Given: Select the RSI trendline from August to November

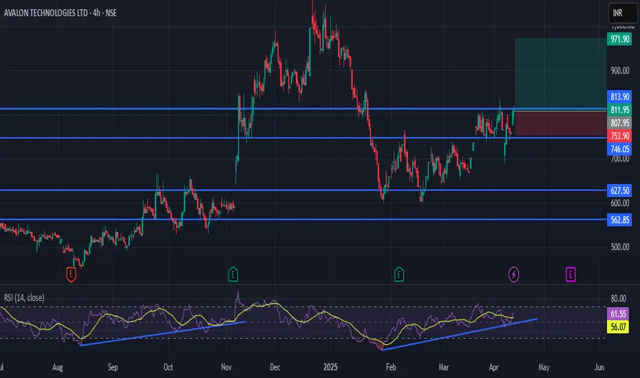Looking at the screenshot, I should pyautogui.click(x=163, y=333).
